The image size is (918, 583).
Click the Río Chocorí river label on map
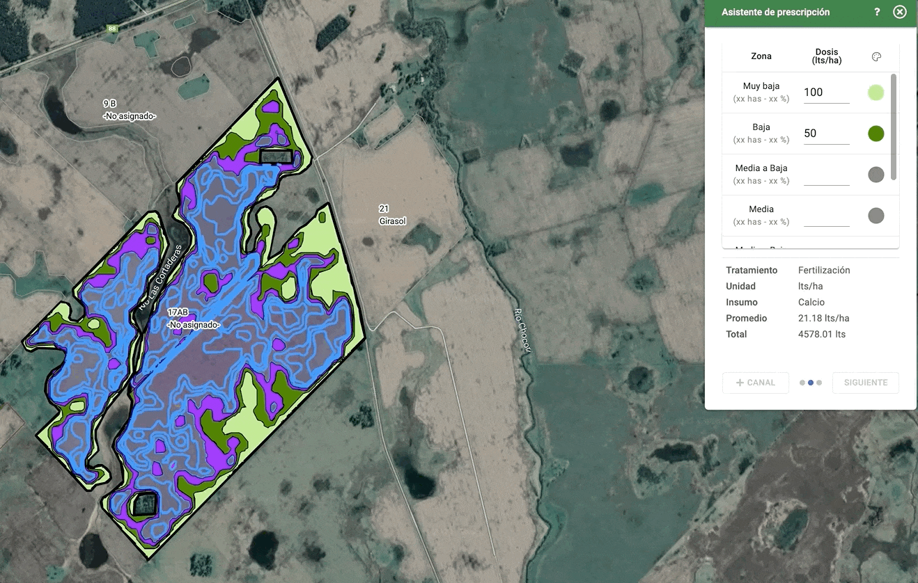coord(522,331)
